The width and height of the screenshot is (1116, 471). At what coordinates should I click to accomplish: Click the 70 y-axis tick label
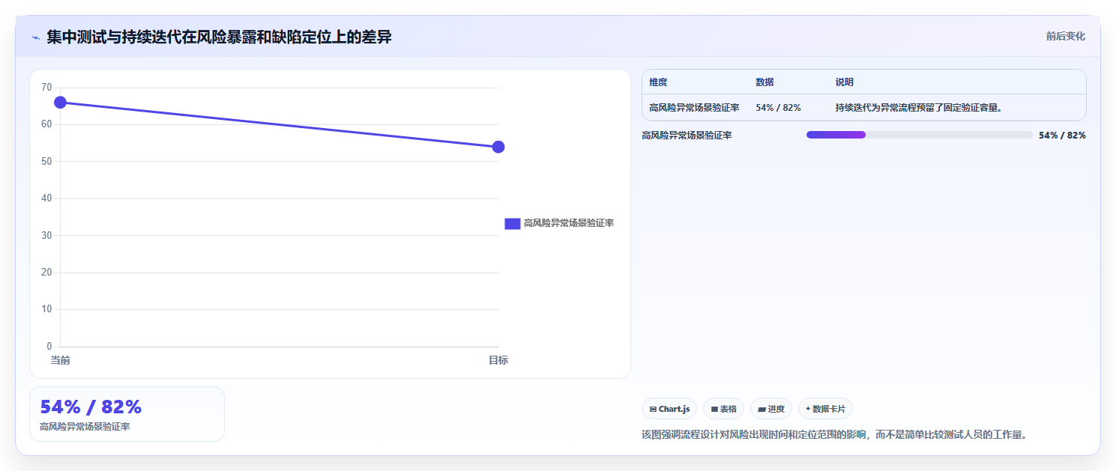pyautogui.click(x=46, y=88)
